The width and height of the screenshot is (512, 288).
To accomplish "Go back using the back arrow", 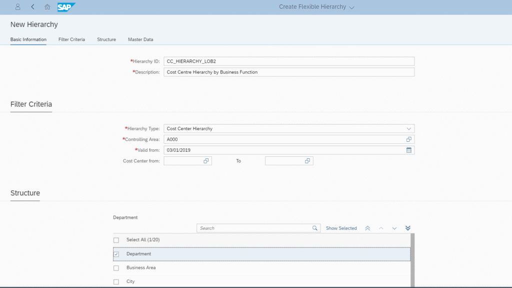I will (x=32, y=7).
